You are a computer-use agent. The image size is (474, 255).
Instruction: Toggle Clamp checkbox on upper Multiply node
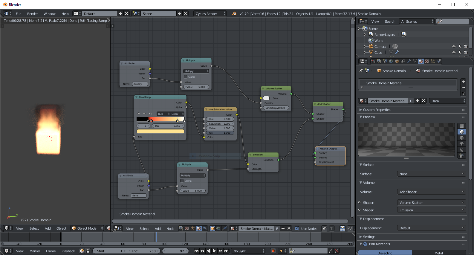point(185,77)
